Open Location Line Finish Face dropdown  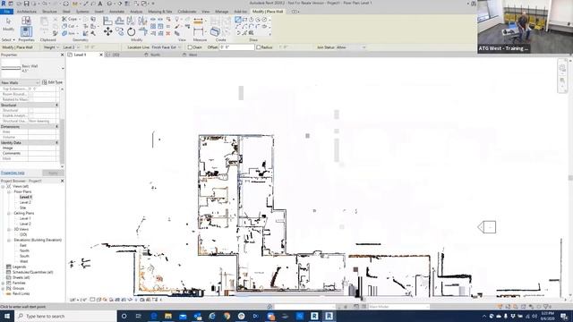coord(167,47)
